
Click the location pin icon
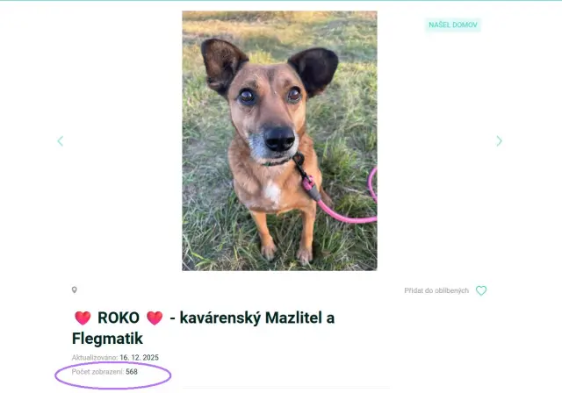coord(75,290)
